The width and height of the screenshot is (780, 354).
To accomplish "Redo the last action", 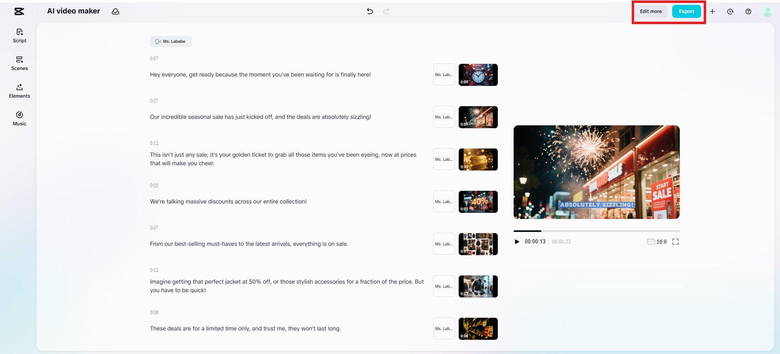I will [x=386, y=11].
